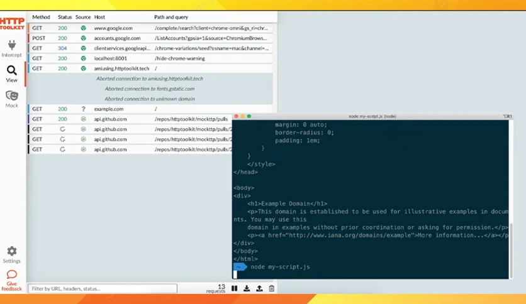Click the Path and query header
526x304 pixels.
pyautogui.click(x=171, y=17)
